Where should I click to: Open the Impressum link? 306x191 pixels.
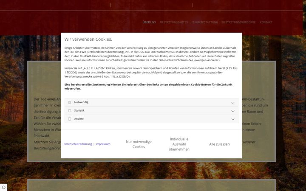[x=103, y=144]
